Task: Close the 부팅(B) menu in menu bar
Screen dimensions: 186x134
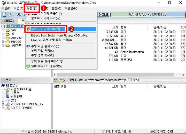Action: coord(32,8)
